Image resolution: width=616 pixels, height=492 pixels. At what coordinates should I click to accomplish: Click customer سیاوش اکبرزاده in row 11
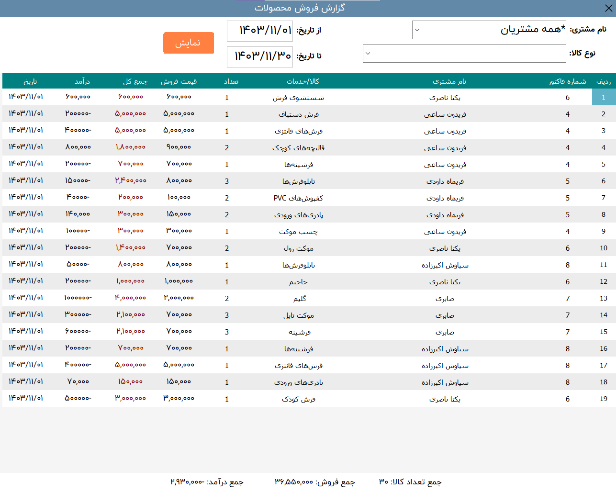pyautogui.click(x=445, y=265)
